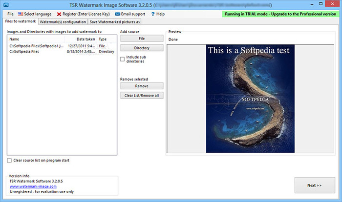
Task: Click the Next >> button
Action: 315,185
